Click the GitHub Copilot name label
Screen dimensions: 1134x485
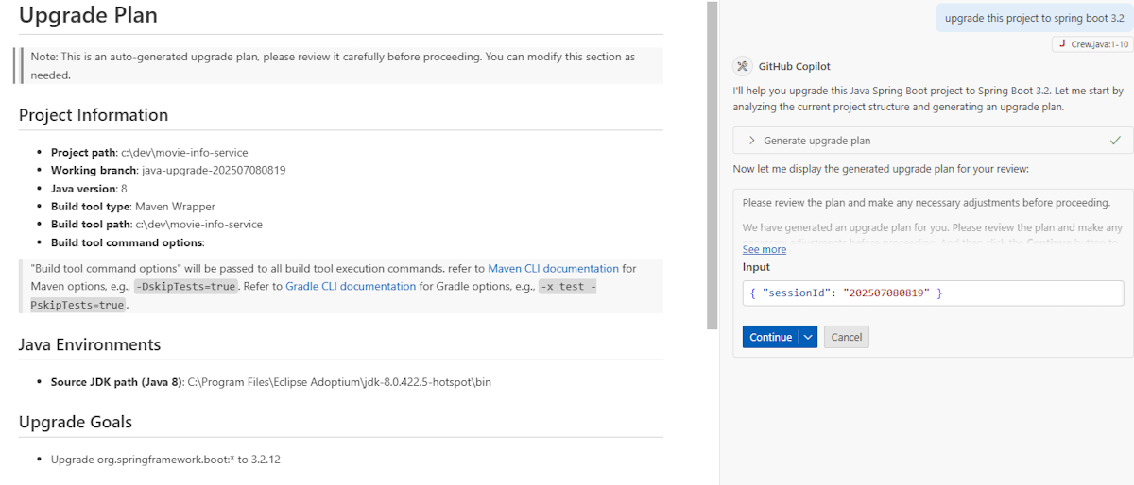[x=795, y=66]
